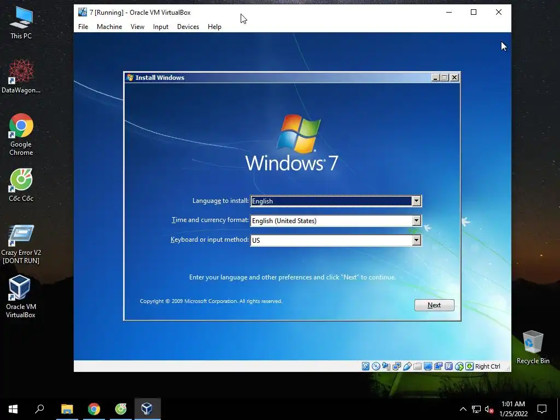Screen dimensions: 560x420
Task: Expand the Time and currency format dropdown arrow
Action: [416, 221]
